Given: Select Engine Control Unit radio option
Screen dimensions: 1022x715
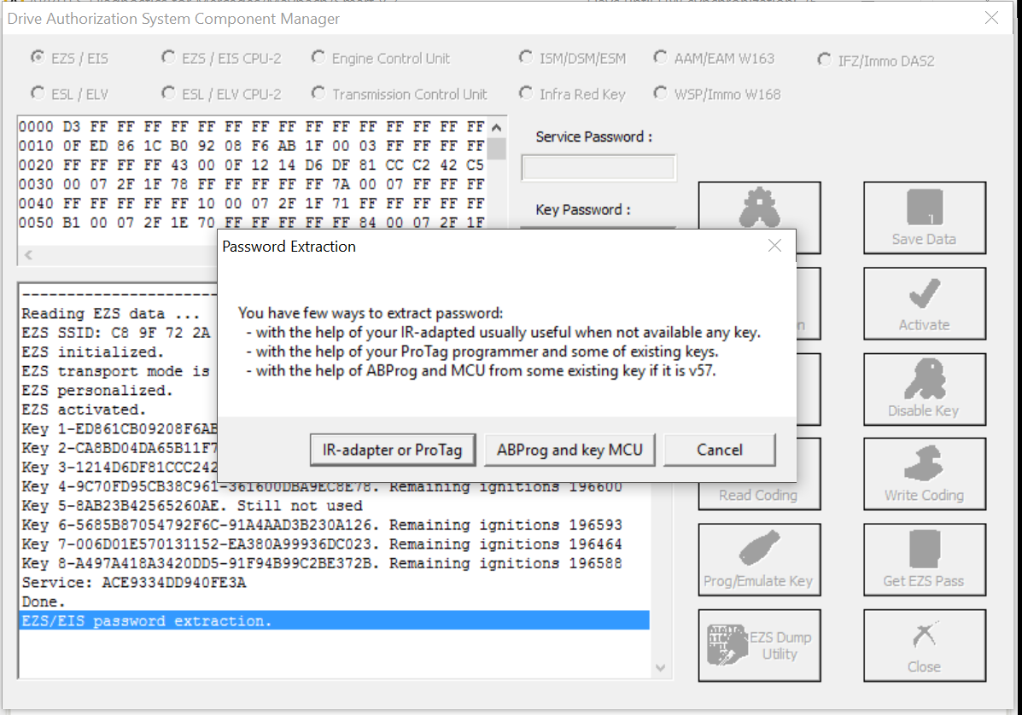Looking at the screenshot, I should 318,58.
